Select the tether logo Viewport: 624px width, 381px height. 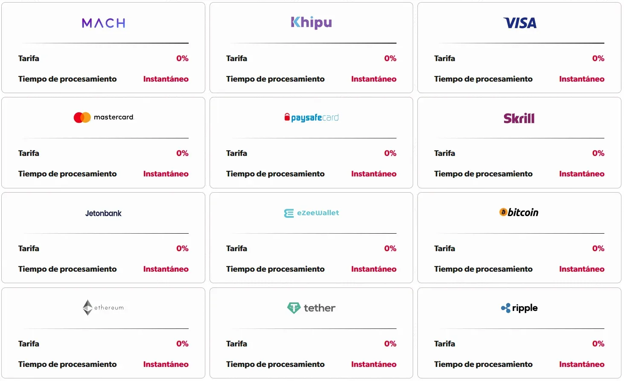(x=311, y=308)
